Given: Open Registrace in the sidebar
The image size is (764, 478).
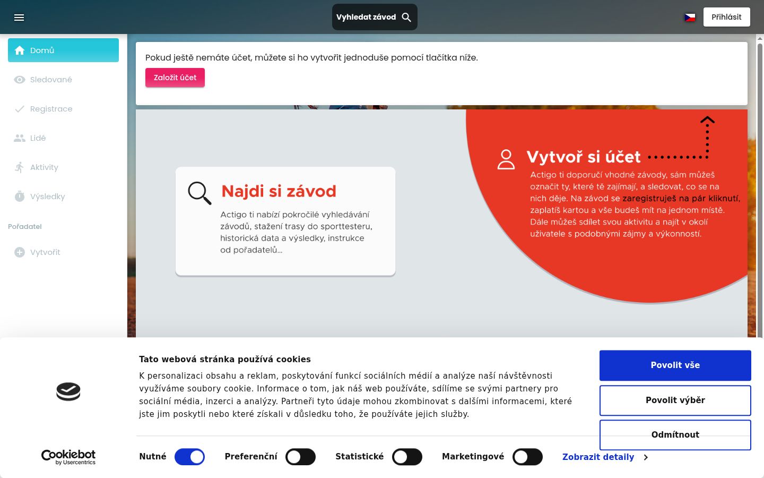Looking at the screenshot, I should (x=63, y=109).
